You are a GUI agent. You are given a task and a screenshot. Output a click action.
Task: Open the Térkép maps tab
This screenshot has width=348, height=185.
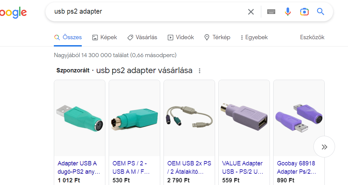point(217,37)
